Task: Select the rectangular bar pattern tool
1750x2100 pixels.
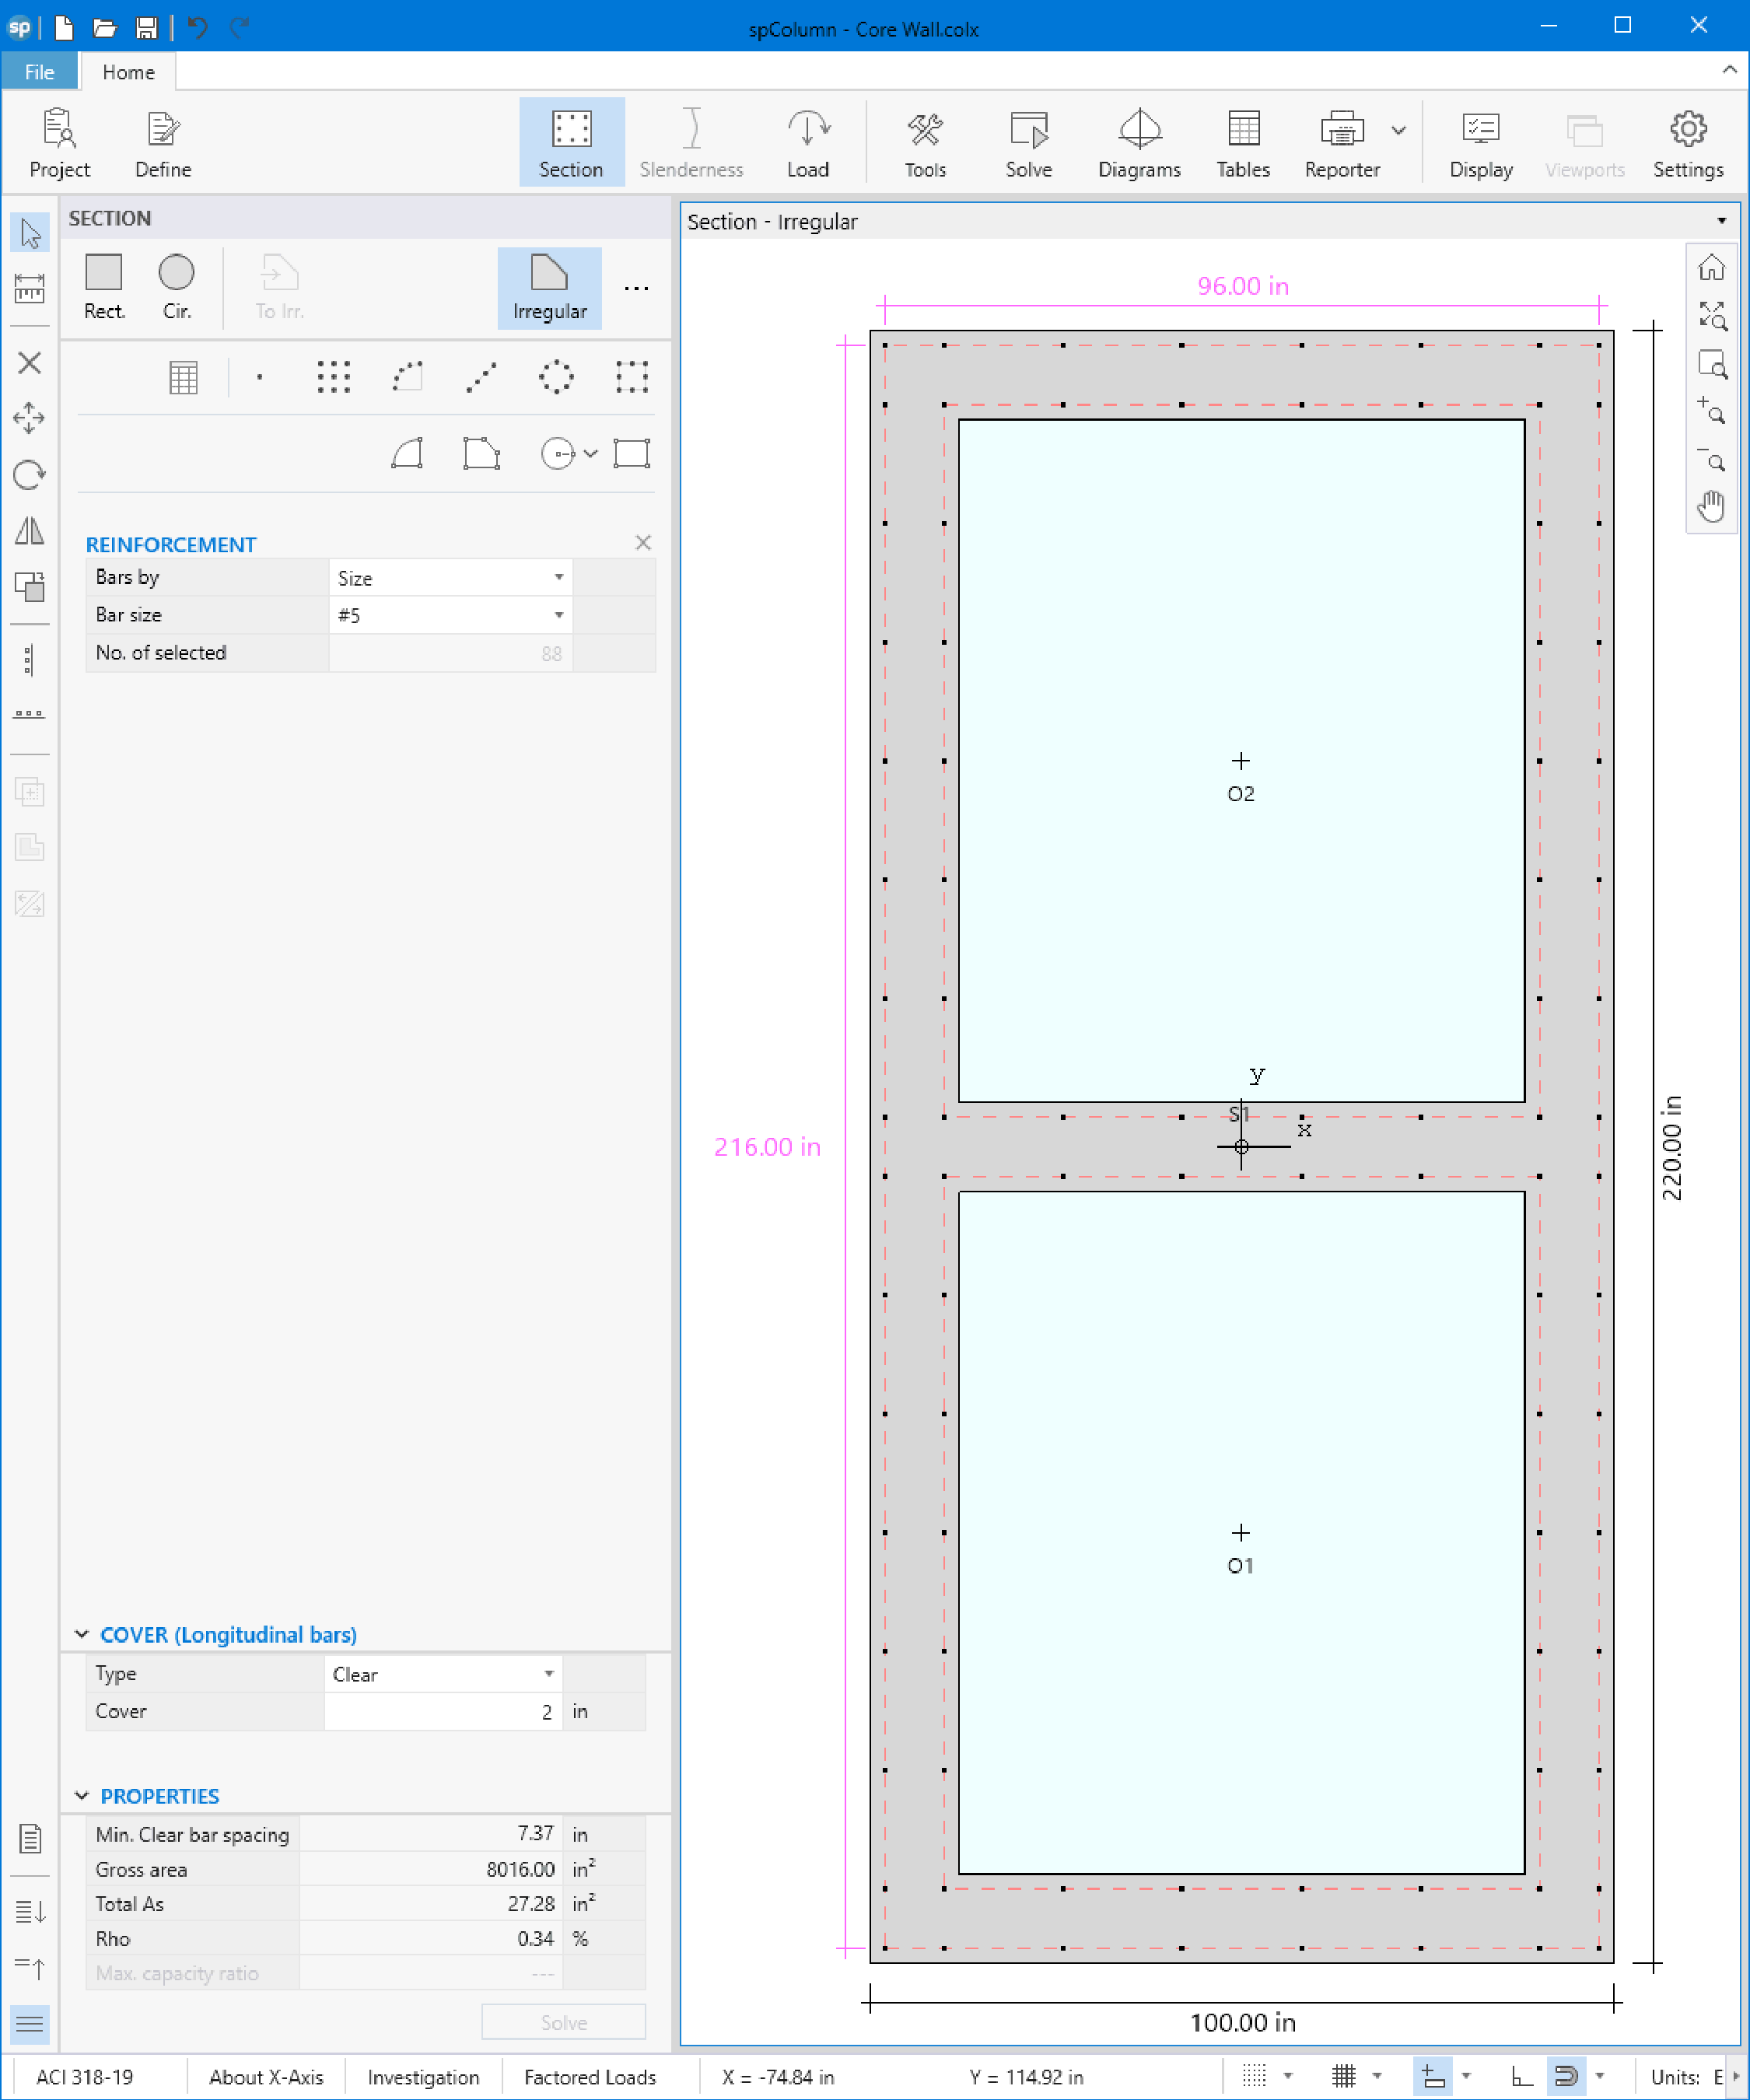Action: tap(632, 377)
